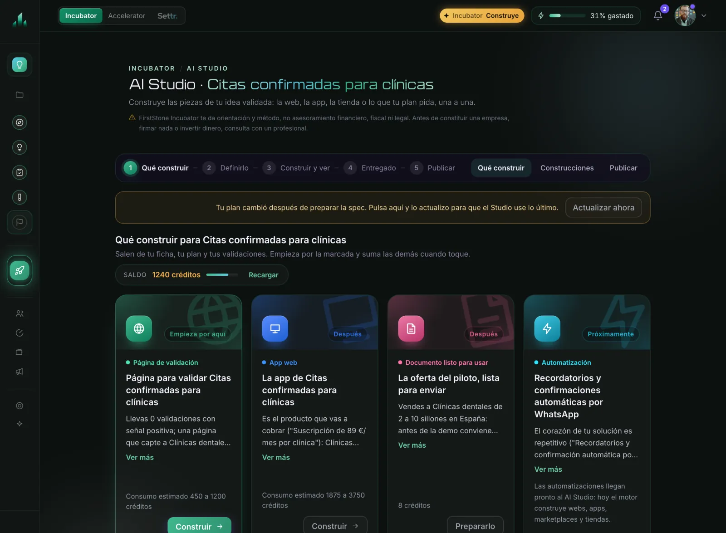Open the Construcciones tab
The image size is (726, 533).
click(567, 168)
